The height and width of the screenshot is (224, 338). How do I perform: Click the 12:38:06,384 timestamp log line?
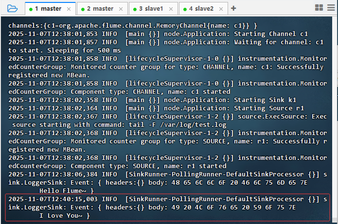(167, 174)
